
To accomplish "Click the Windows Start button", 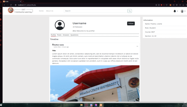I will pos(1,105).
